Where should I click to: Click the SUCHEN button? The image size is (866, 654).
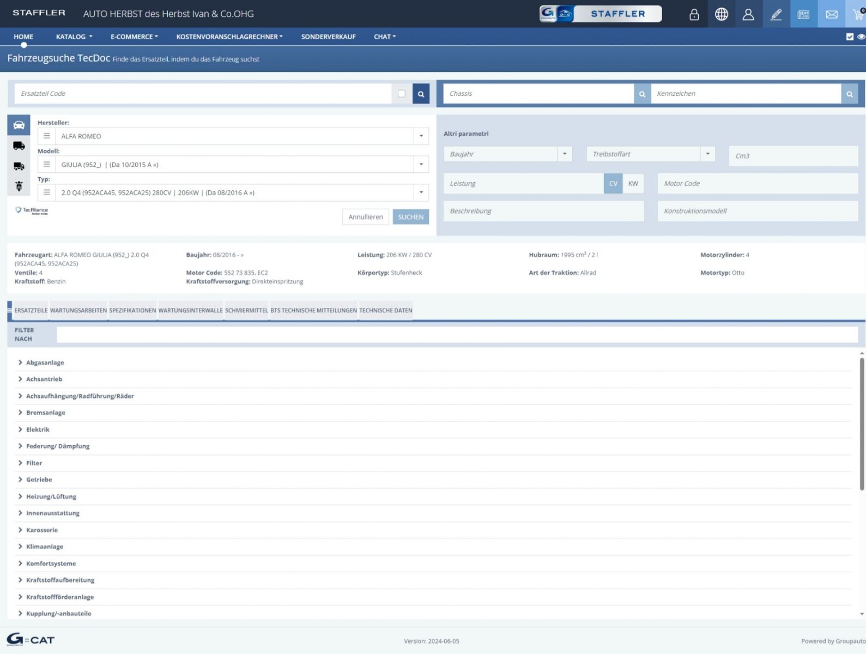click(411, 217)
